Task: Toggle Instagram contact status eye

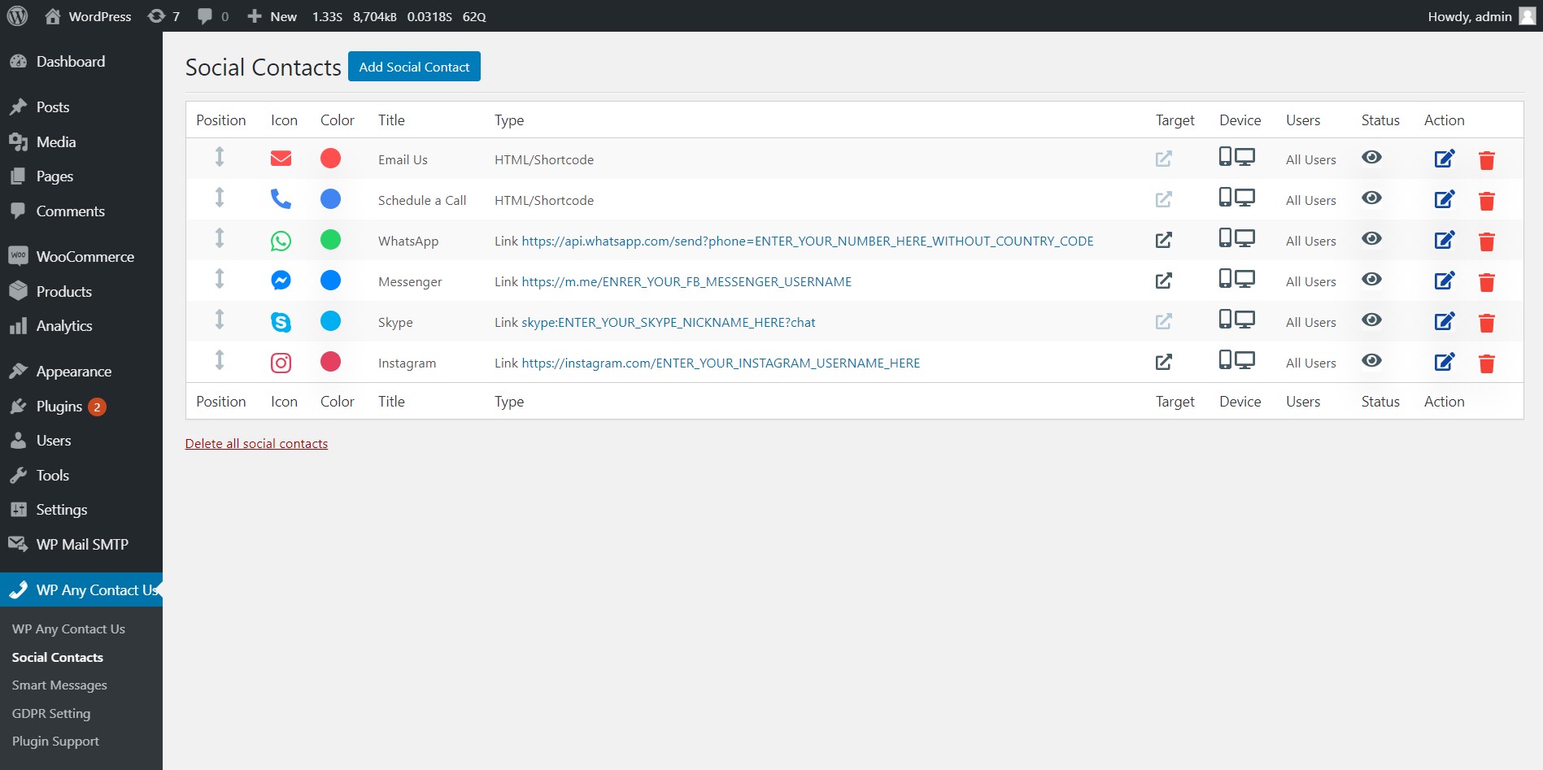Action: (x=1371, y=360)
